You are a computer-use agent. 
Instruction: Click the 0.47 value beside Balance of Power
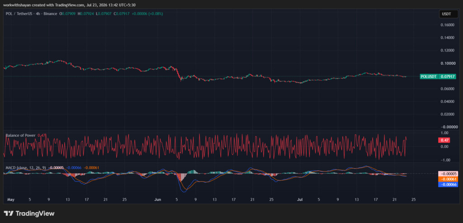(x=42, y=135)
